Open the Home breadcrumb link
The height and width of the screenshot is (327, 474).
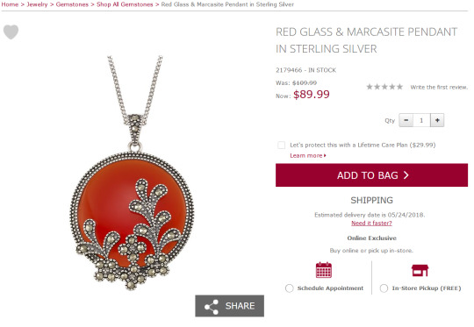click(10, 4)
